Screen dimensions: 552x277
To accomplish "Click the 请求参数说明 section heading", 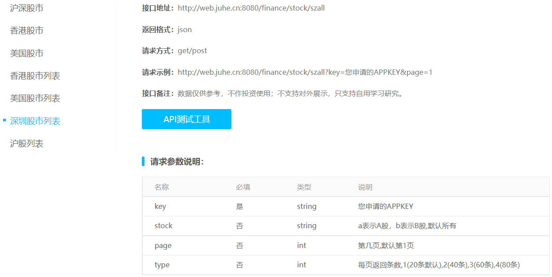I will click(177, 162).
